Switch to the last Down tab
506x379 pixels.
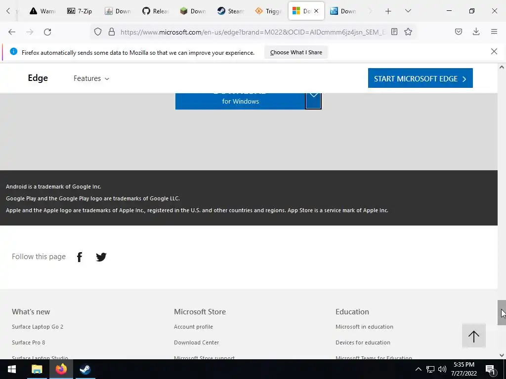click(343, 11)
